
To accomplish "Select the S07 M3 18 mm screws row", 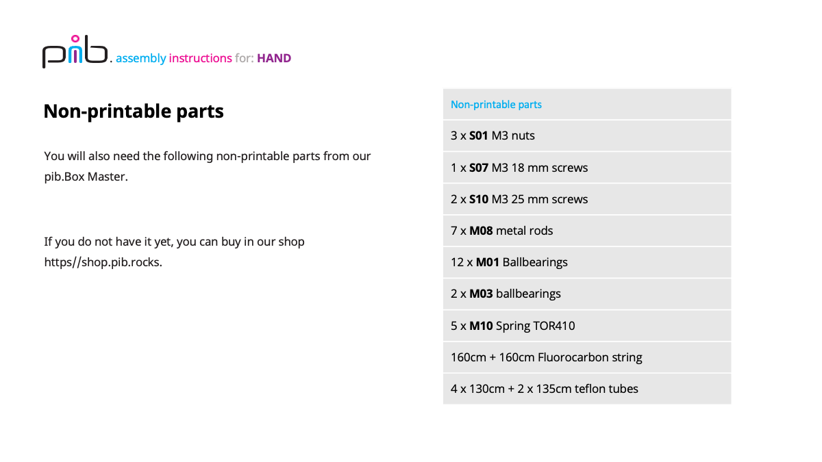I will pyautogui.click(x=586, y=168).
